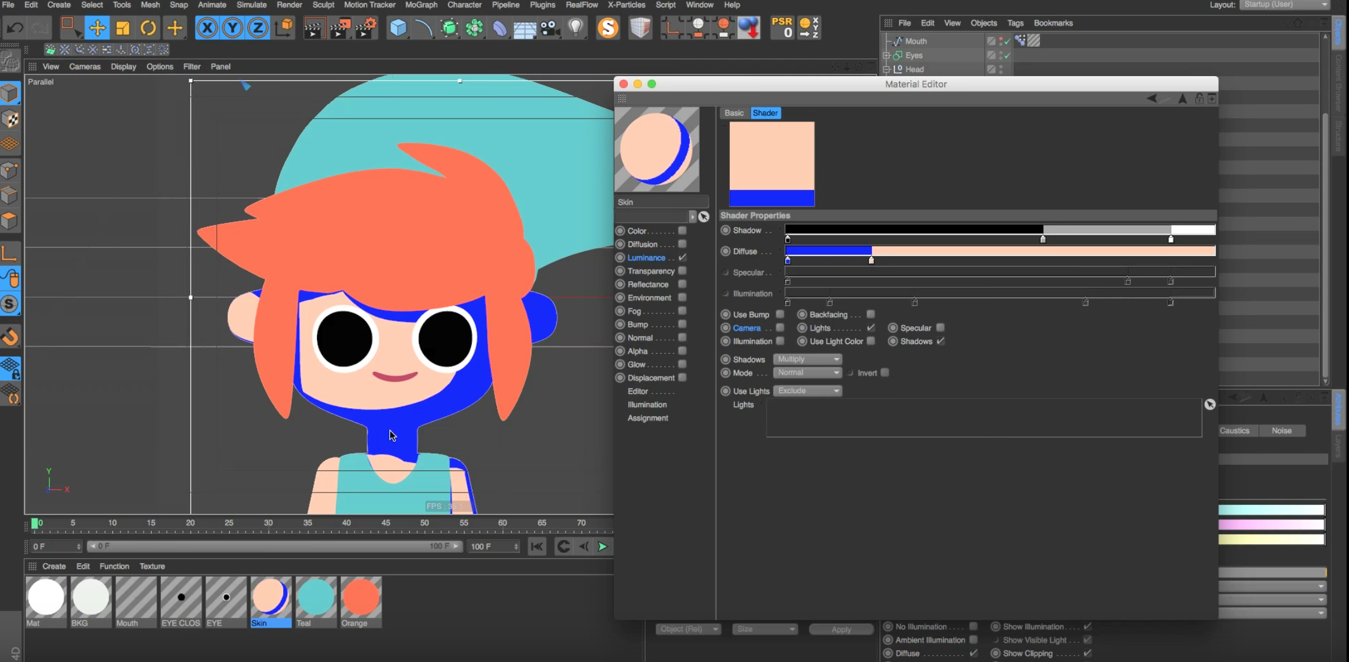Toggle the Z axis lock
The image size is (1349, 662).
click(258, 28)
